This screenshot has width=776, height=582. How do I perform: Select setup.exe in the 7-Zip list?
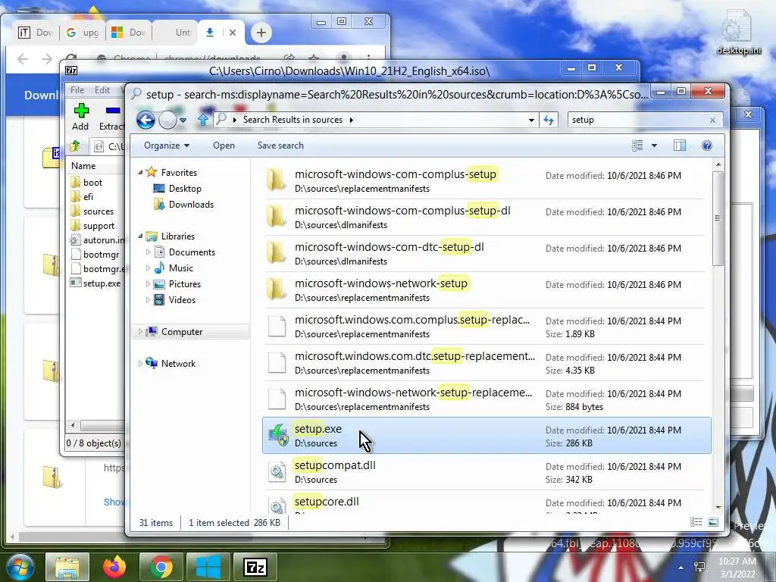point(102,283)
